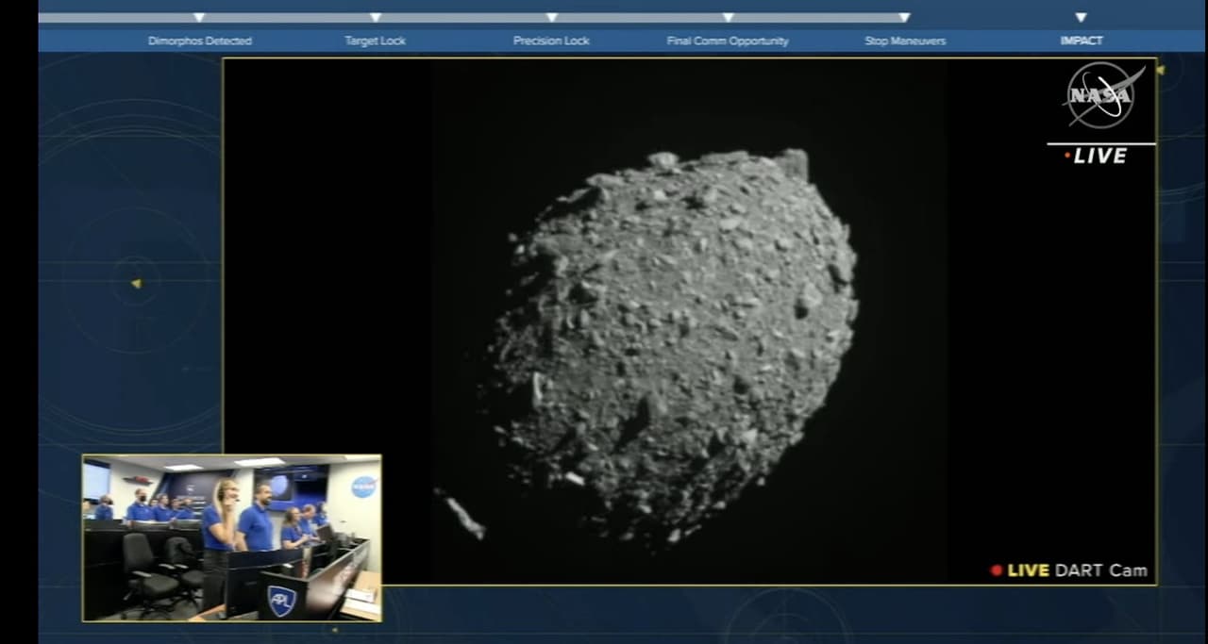Expand the Dimorphos Detected milestone label
Viewport: 1208px width, 644px height.
tap(199, 41)
